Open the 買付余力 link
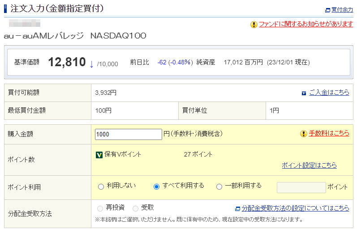 click(x=342, y=10)
